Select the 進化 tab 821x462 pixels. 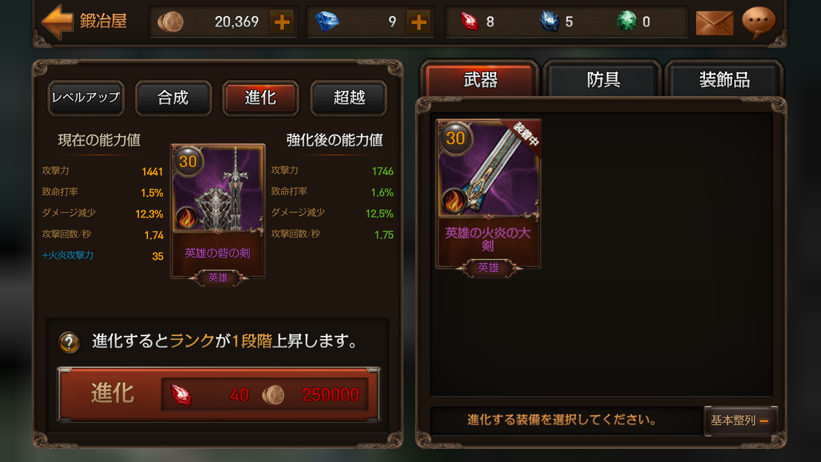point(260,98)
